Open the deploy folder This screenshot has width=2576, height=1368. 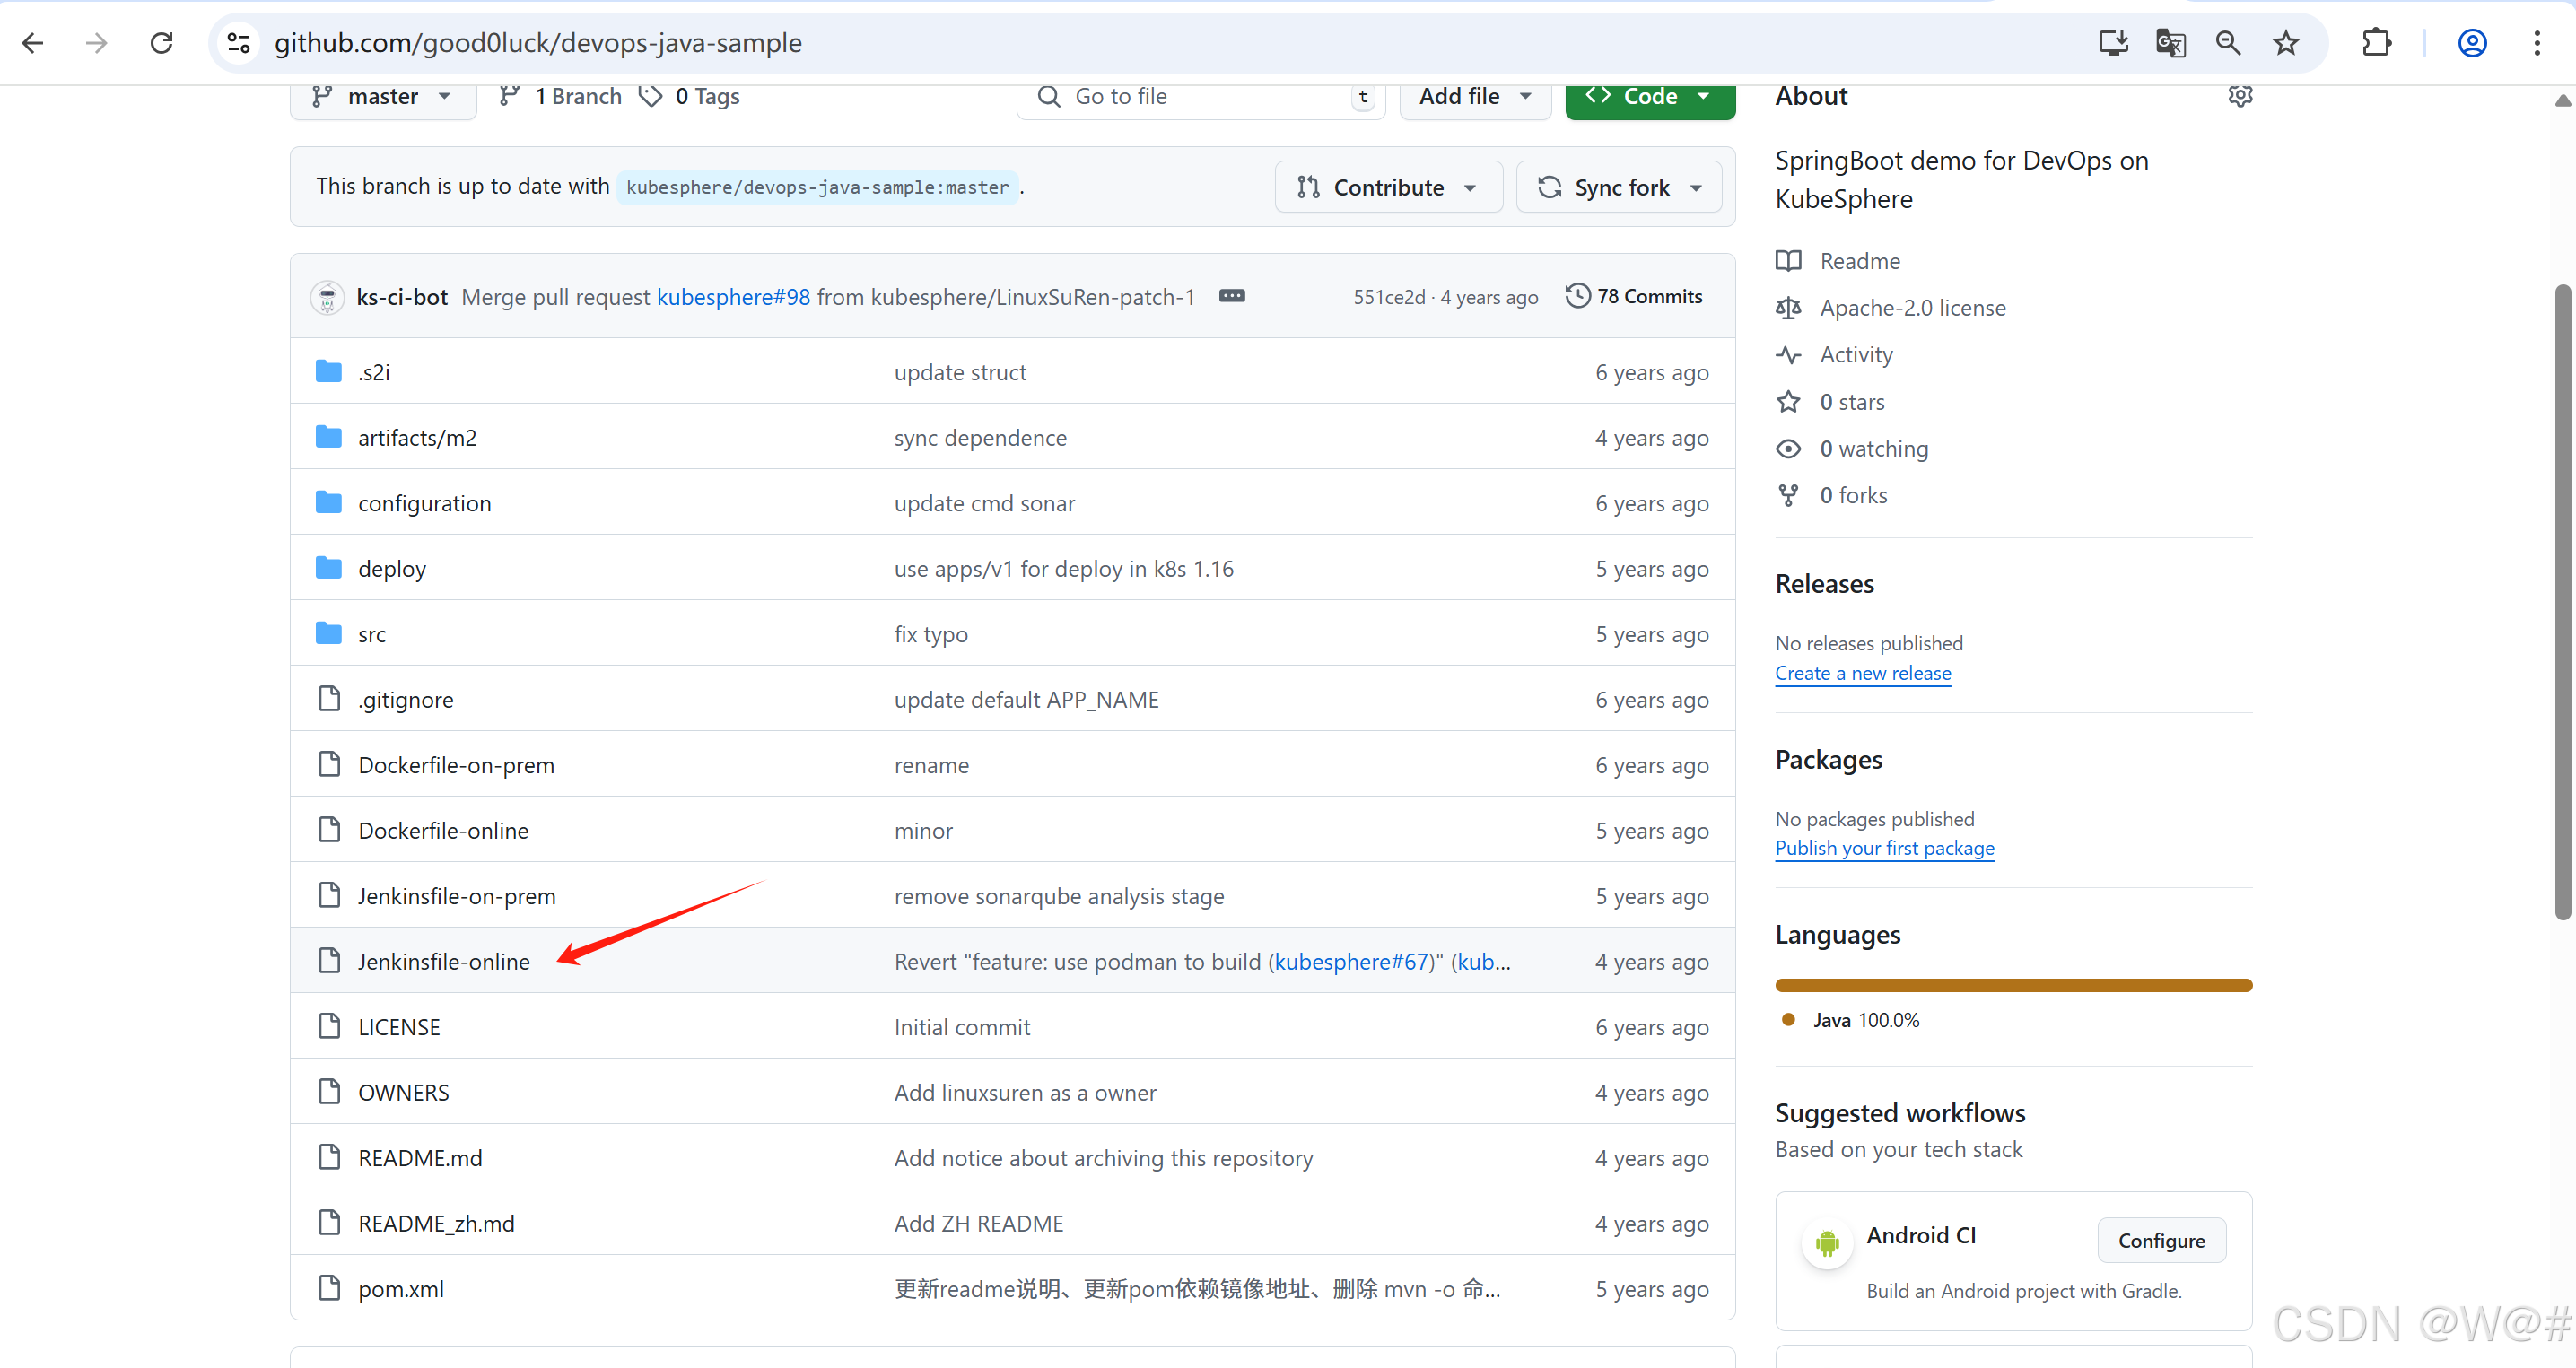point(392,569)
